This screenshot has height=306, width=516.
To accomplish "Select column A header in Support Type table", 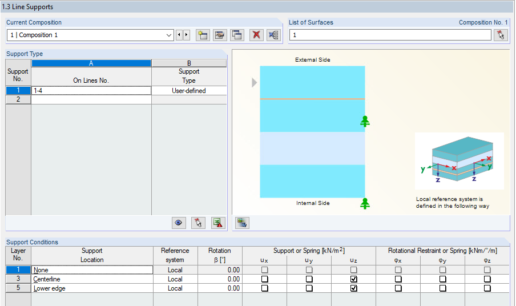I will pos(91,63).
